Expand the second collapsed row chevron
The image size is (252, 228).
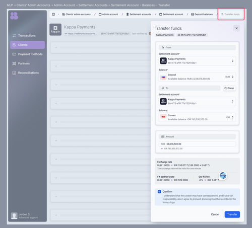coord(56,66)
